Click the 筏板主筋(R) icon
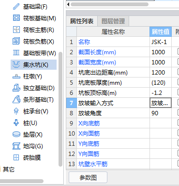The width and height of the screenshot is (179, 186). [x=16, y=30]
